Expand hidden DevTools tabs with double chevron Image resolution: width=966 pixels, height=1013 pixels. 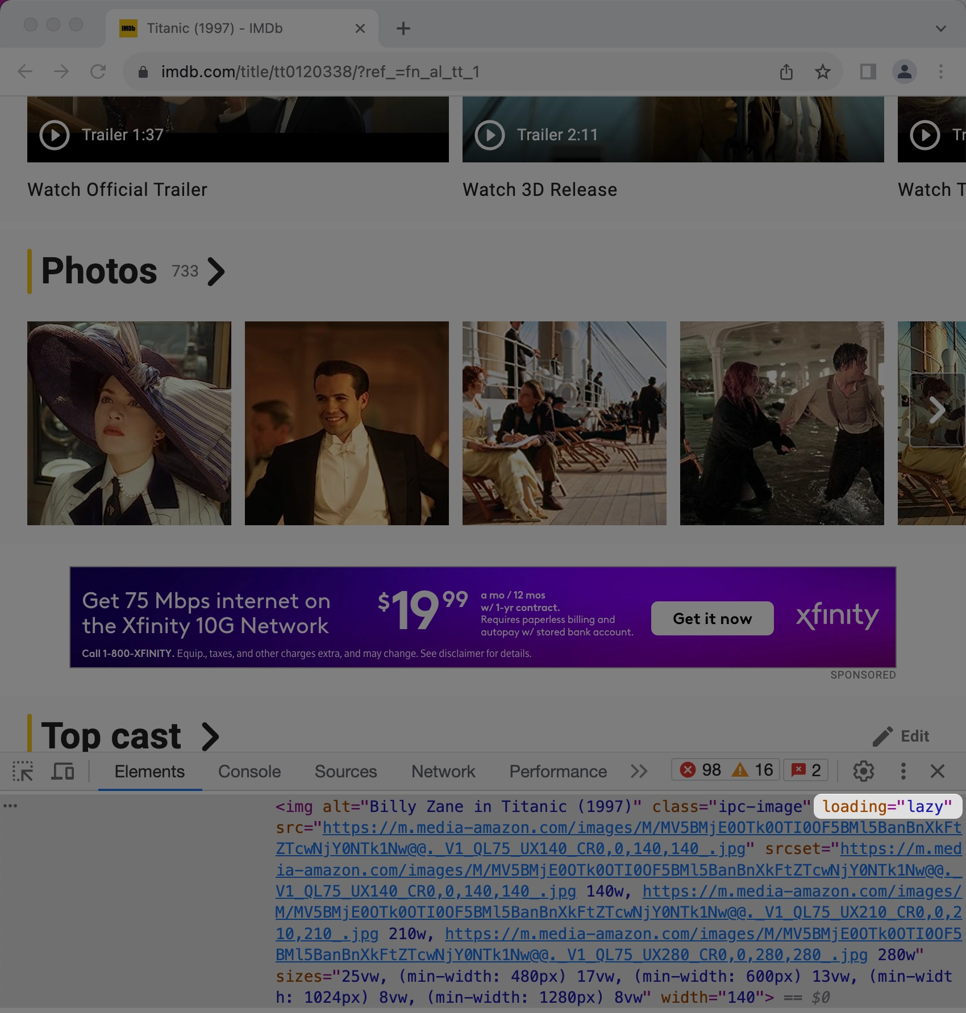(639, 771)
